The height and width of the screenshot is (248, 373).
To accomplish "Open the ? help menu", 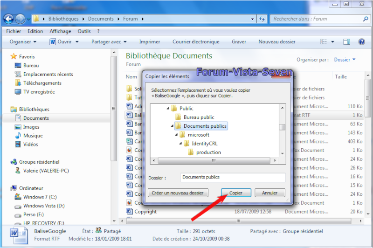I will tap(98, 31).
